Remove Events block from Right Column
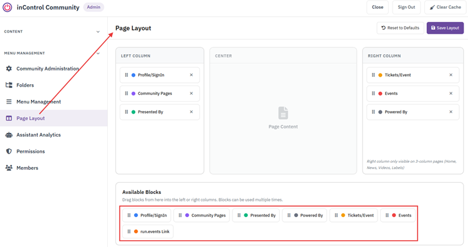 [x=451, y=94]
